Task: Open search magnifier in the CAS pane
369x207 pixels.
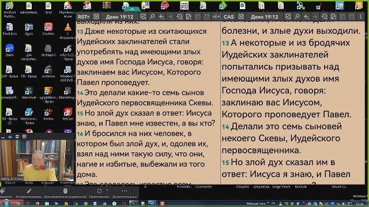Action: (x=297, y=17)
